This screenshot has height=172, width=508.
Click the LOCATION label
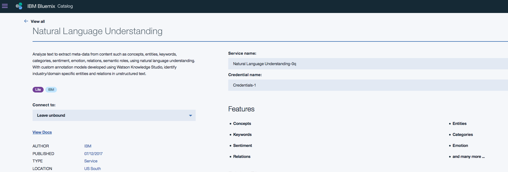pyautogui.click(x=42, y=169)
